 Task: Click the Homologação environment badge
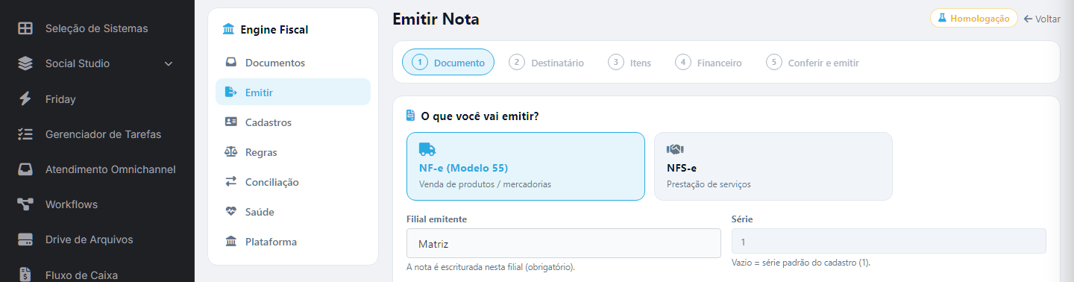click(973, 18)
